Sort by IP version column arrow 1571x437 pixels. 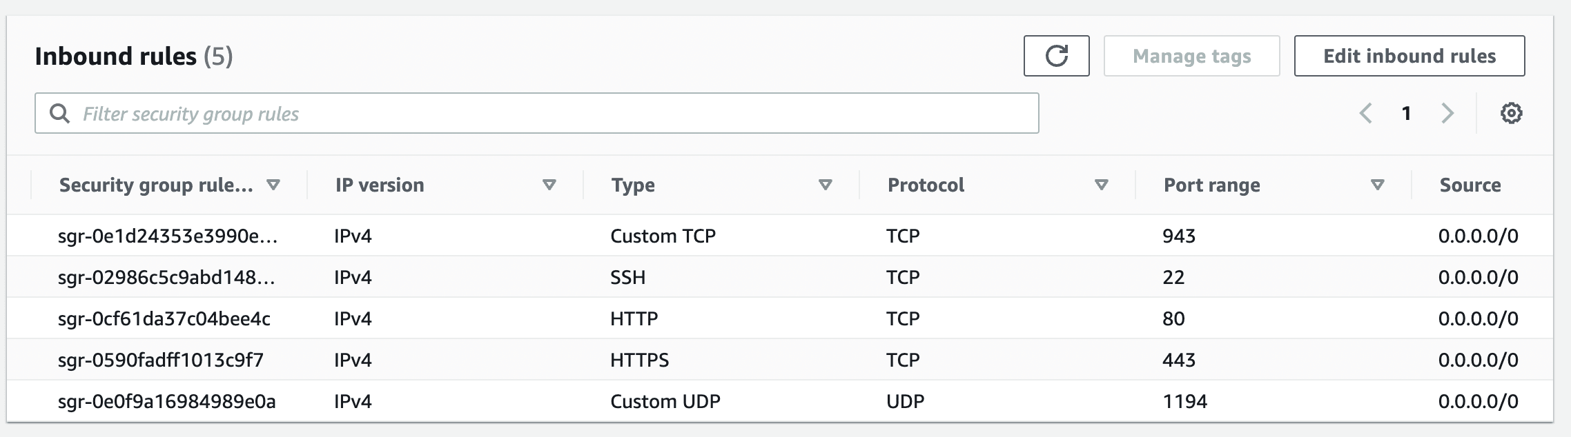click(549, 185)
